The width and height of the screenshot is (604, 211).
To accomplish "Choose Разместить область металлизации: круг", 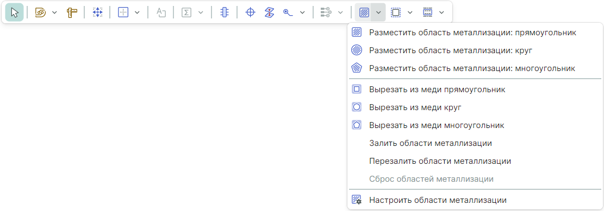I will tap(475, 50).
